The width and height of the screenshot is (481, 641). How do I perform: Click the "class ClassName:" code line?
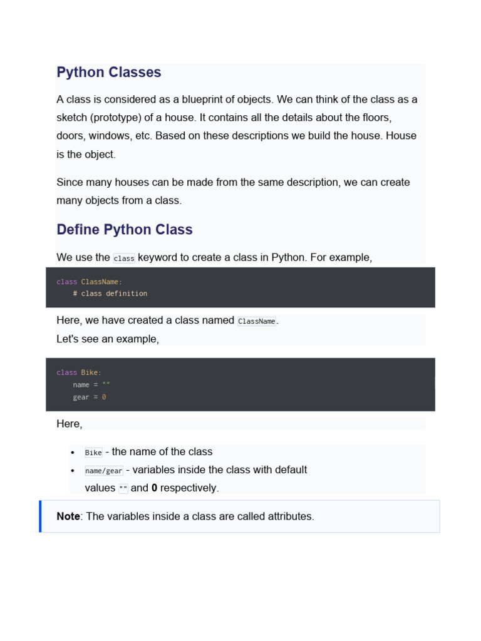tap(90, 282)
